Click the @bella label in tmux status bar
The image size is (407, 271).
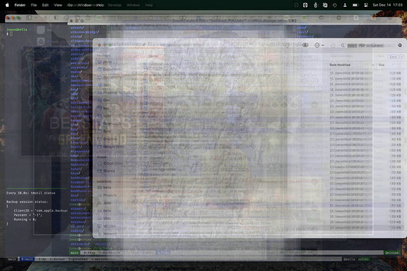[x=349, y=259]
